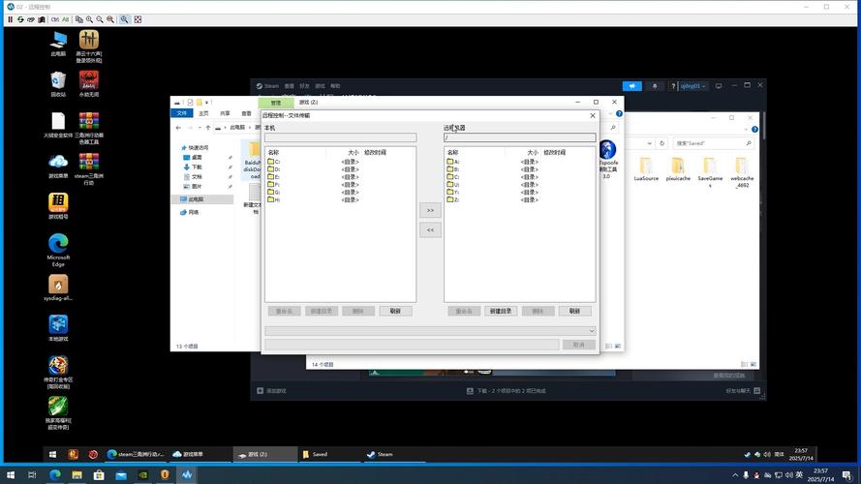Viewport: 861px width, 484px height.
Task: Show hidden tray icons on host taskbar
Action: point(735,475)
